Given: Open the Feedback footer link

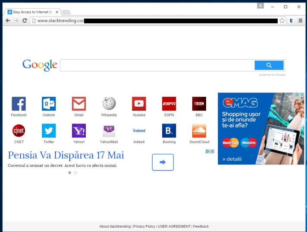Looking at the screenshot, I should point(201,226).
